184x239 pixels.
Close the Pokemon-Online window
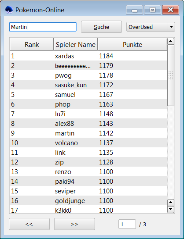(170, 10)
